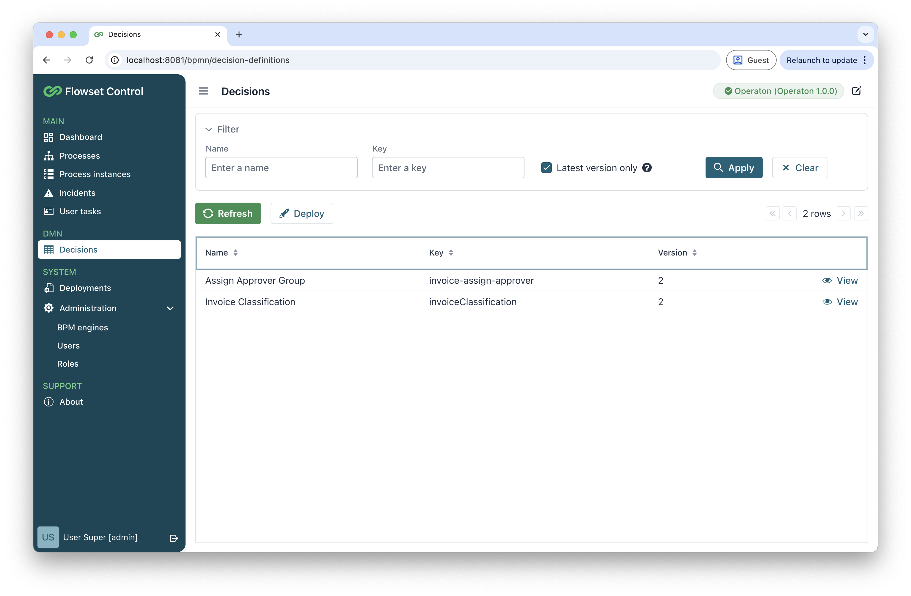Click the Deploy button
Image resolution: width=911 pixels, height=596 pixels.
click(301, 213)
